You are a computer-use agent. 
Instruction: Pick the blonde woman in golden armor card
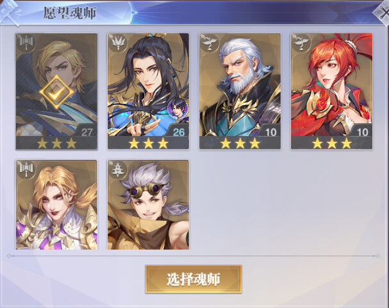pos(56,205)
